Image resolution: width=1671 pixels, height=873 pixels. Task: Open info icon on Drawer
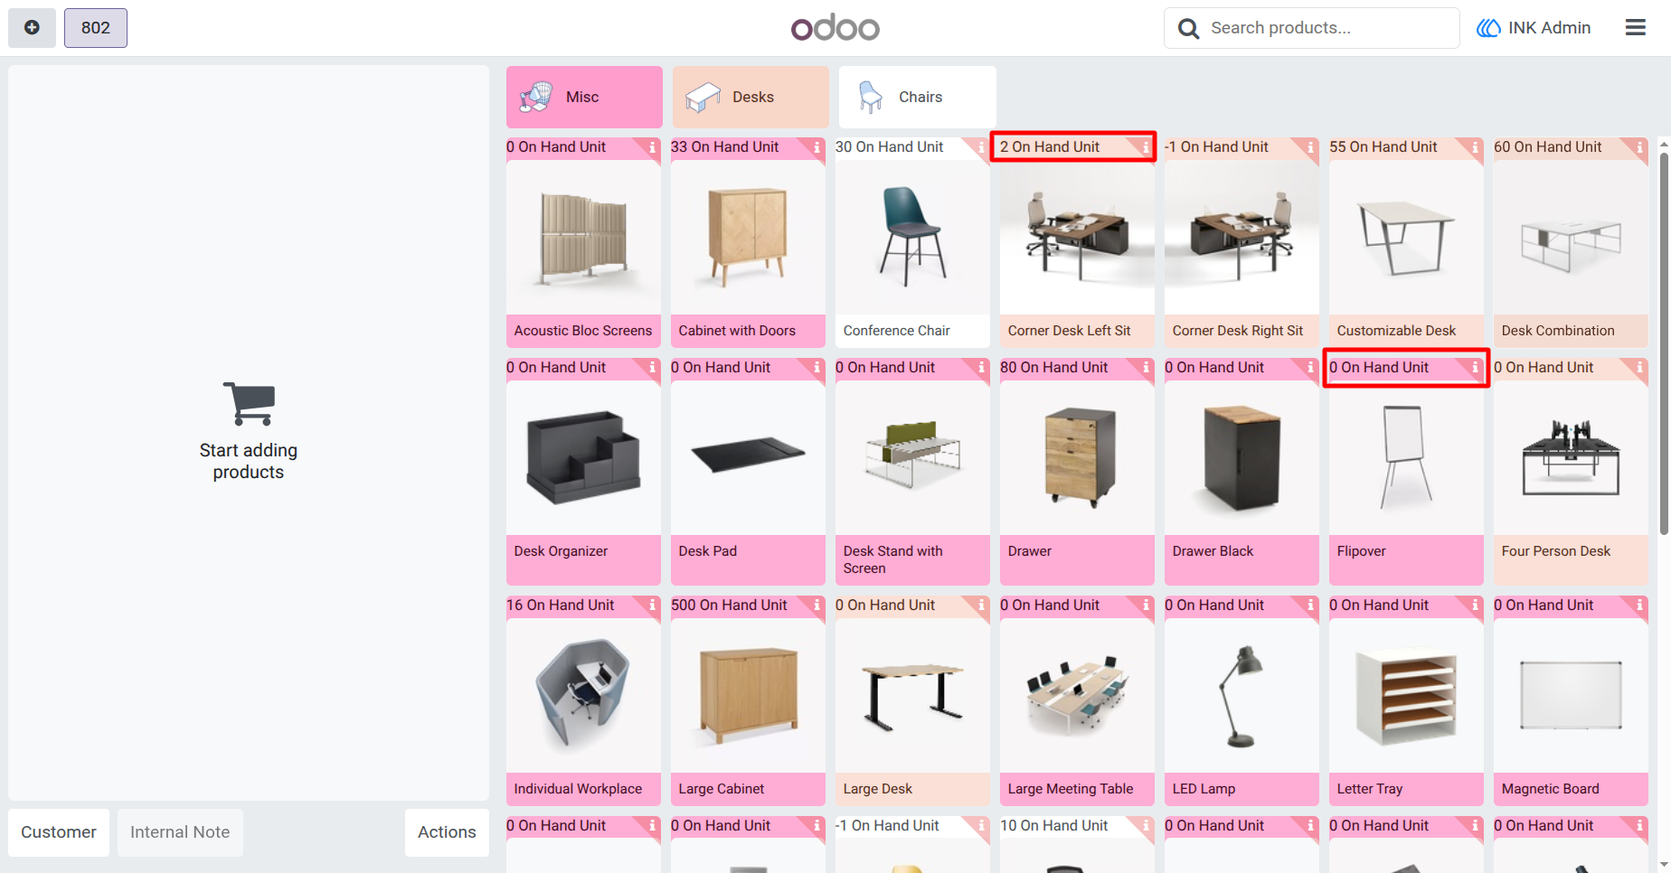point(1146,367)
